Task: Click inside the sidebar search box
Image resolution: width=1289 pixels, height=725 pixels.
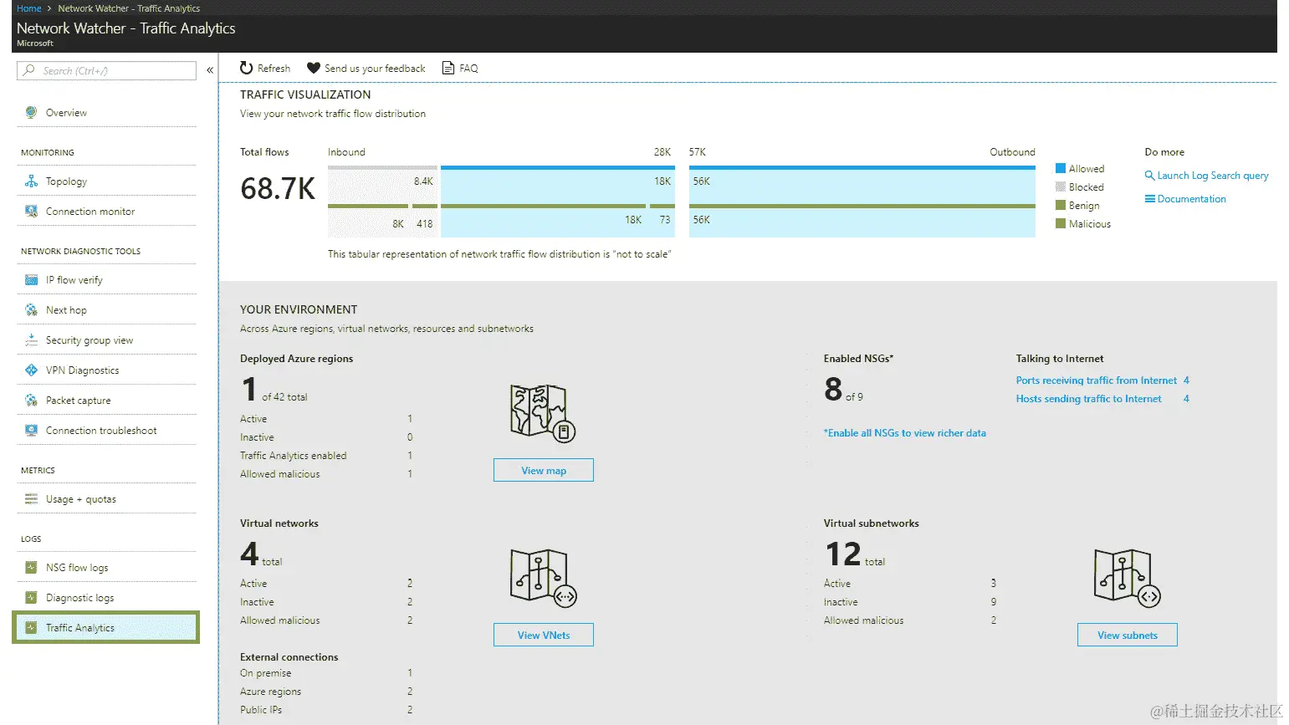Action: tap(106, 70)
